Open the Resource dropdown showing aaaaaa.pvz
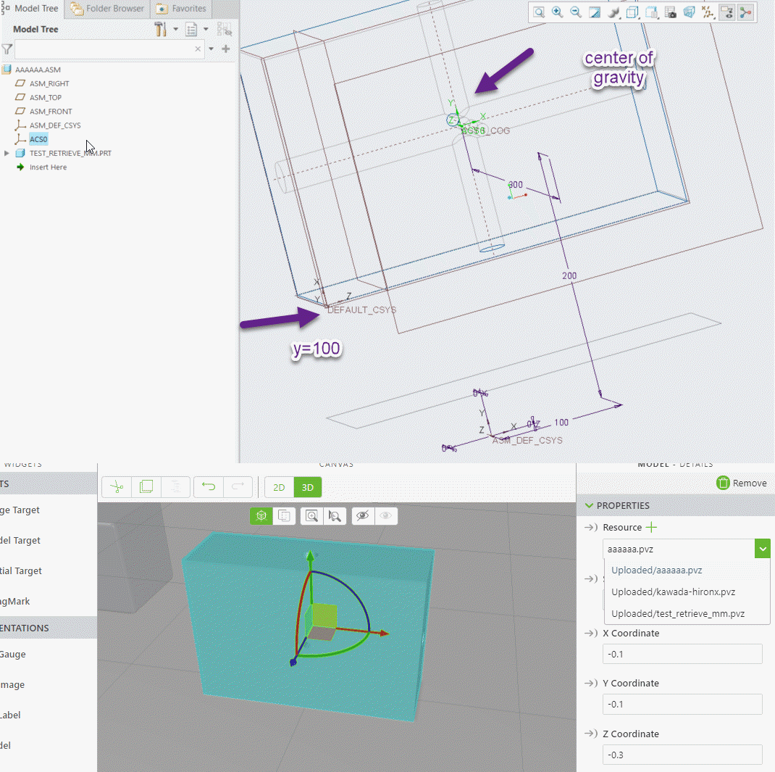Screen dimensions: 775x772 pyautogui.click(x=762, y=549)
